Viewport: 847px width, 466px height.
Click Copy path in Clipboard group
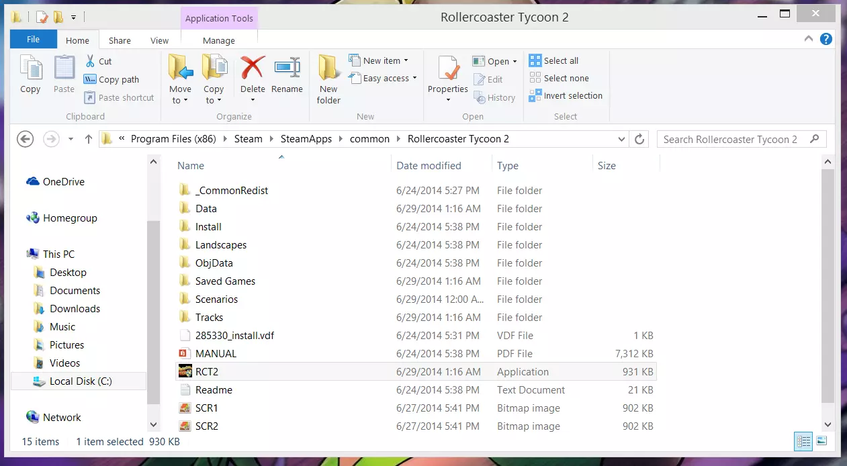point(112,79)
